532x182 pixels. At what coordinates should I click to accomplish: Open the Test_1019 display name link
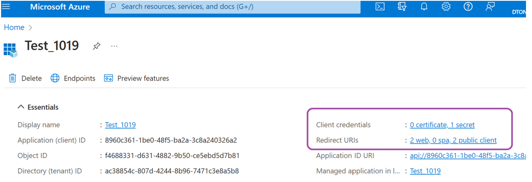120,125
